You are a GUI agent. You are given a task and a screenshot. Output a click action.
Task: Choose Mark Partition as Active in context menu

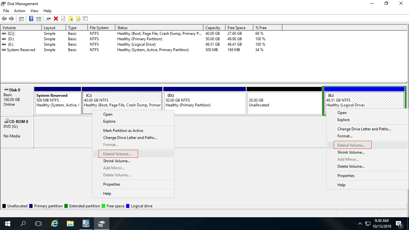click(x=123, y=131)
